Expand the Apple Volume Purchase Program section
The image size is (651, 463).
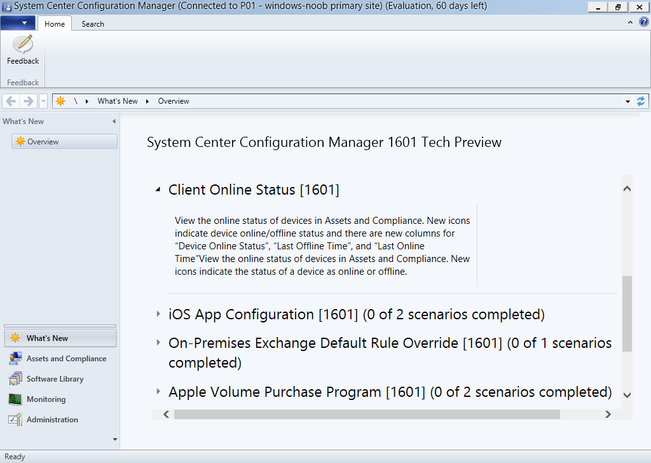click(x=158, y=392)
